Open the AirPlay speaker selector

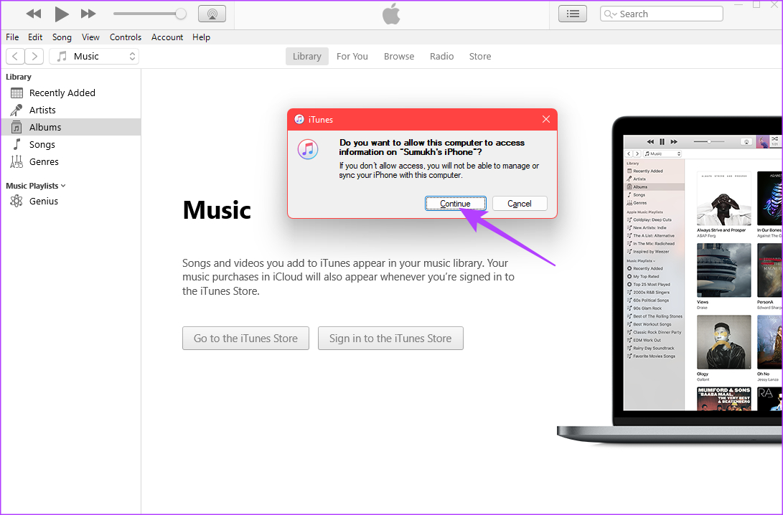point(212,13)
